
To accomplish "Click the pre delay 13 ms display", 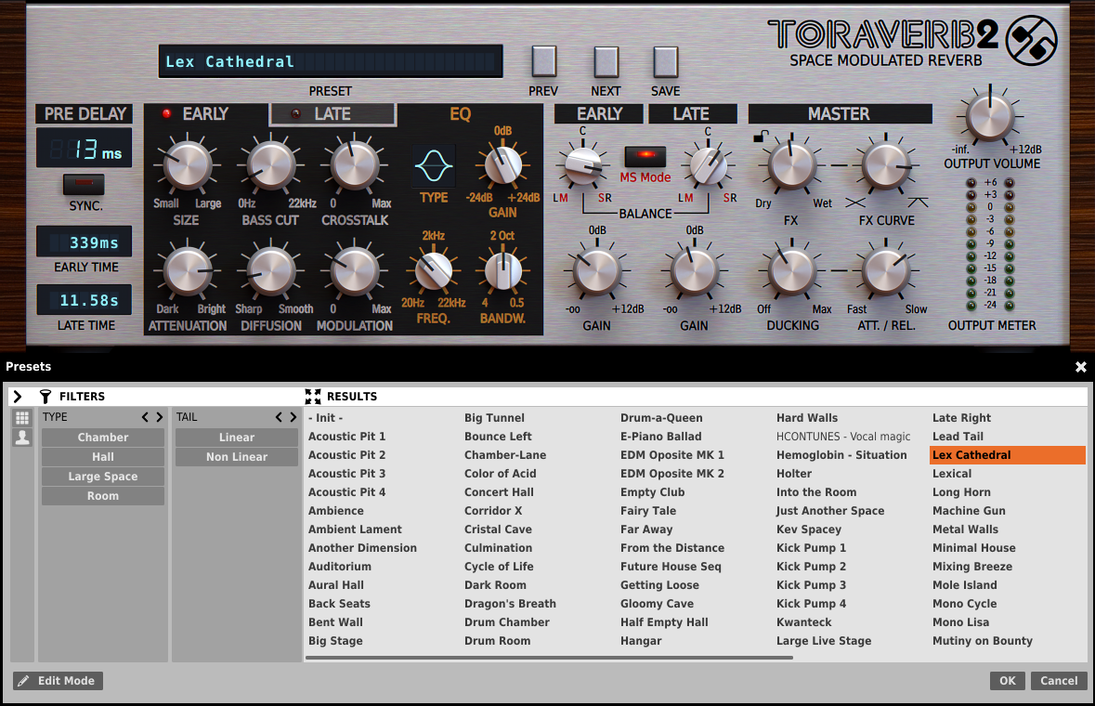I will coord(84,148).
